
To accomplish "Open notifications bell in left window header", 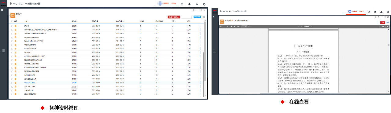I will coord(190,4).
